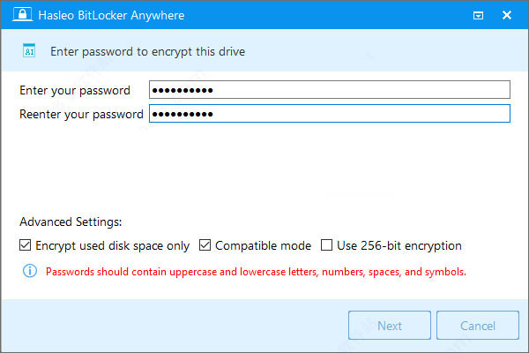Disable the Compatible mode checkbox
529x353 pixels.
pos(205,245)
